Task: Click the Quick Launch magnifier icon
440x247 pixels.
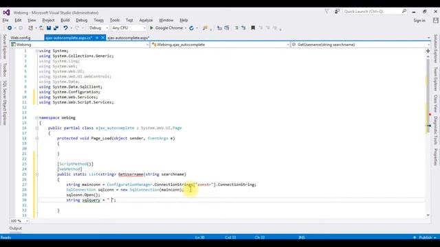Action: (404, 12)
